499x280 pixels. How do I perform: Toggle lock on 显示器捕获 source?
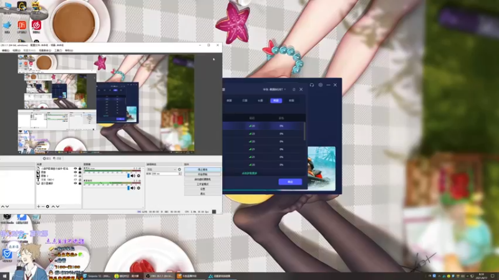(x=80, y=184)
